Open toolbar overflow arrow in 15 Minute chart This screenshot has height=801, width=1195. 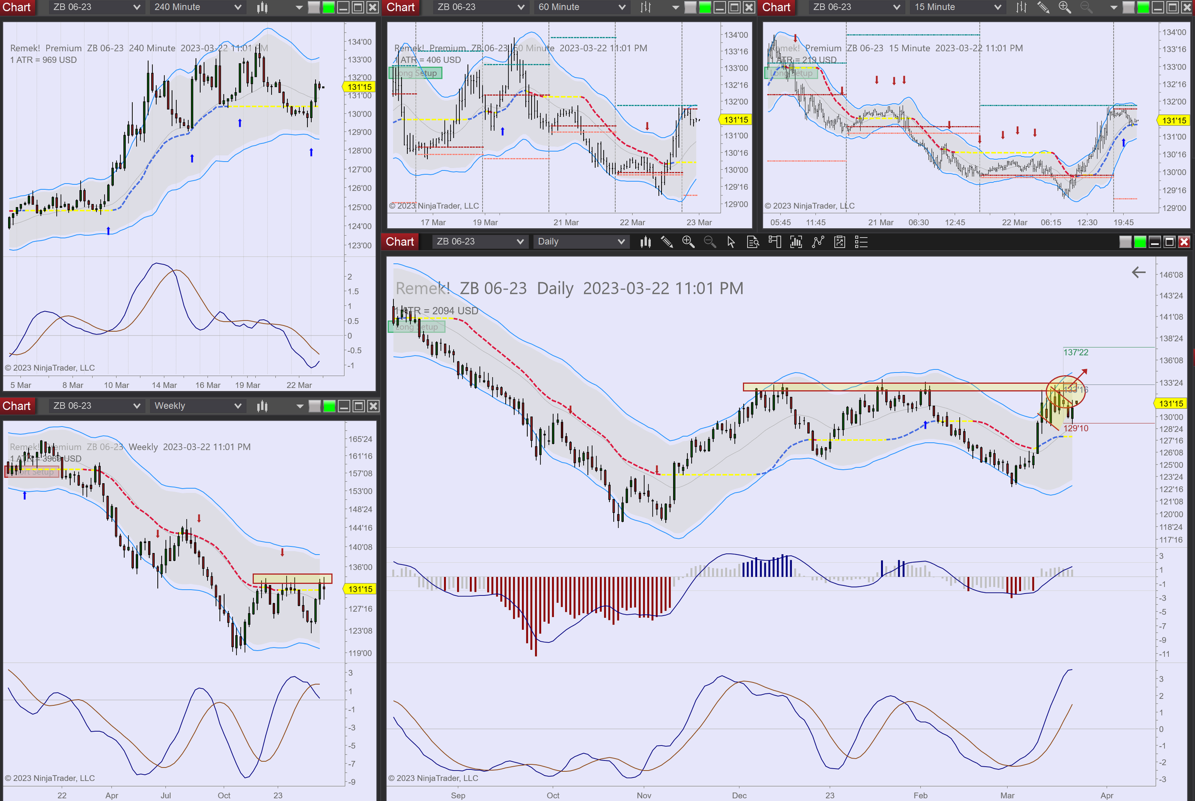tap(1114, 7)
